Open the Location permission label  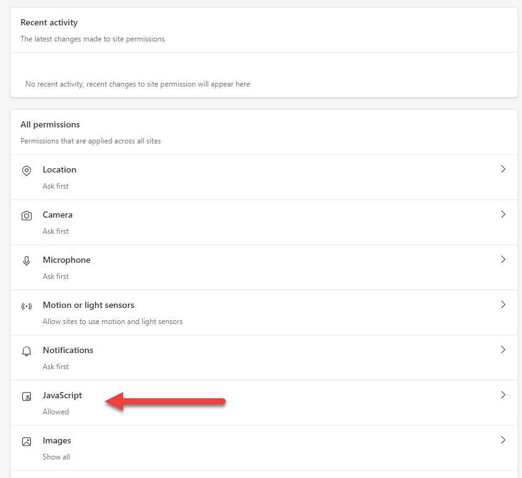click(59, 170)
